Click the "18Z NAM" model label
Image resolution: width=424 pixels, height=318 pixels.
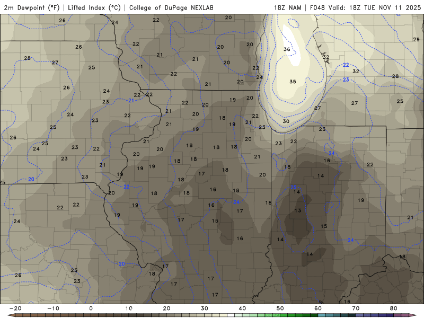287,7
